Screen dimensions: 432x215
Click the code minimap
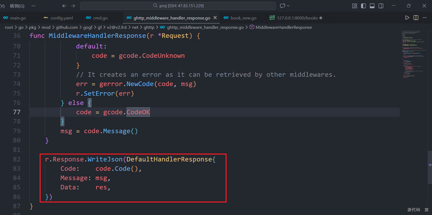[414, 55]
